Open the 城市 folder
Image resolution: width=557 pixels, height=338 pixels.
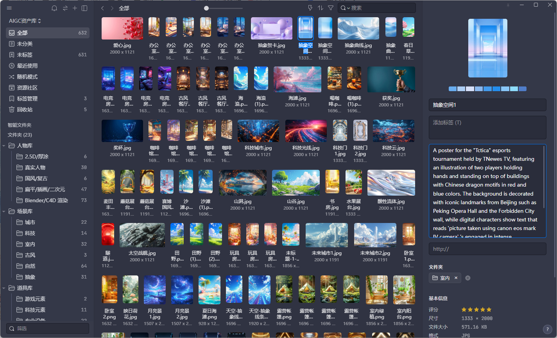point(48,222)
